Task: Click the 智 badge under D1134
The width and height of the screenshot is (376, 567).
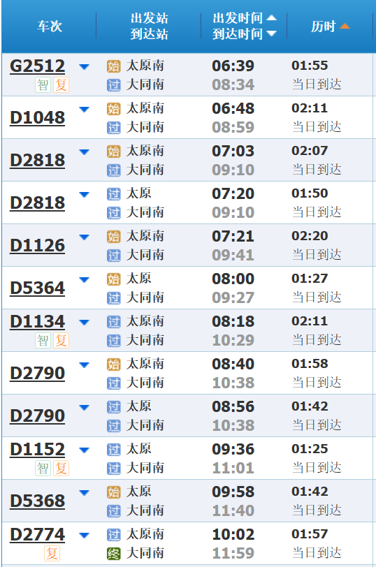Action: click(x=43, y=341)
